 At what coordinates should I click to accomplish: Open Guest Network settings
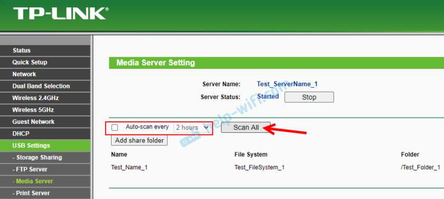[45, 122]
